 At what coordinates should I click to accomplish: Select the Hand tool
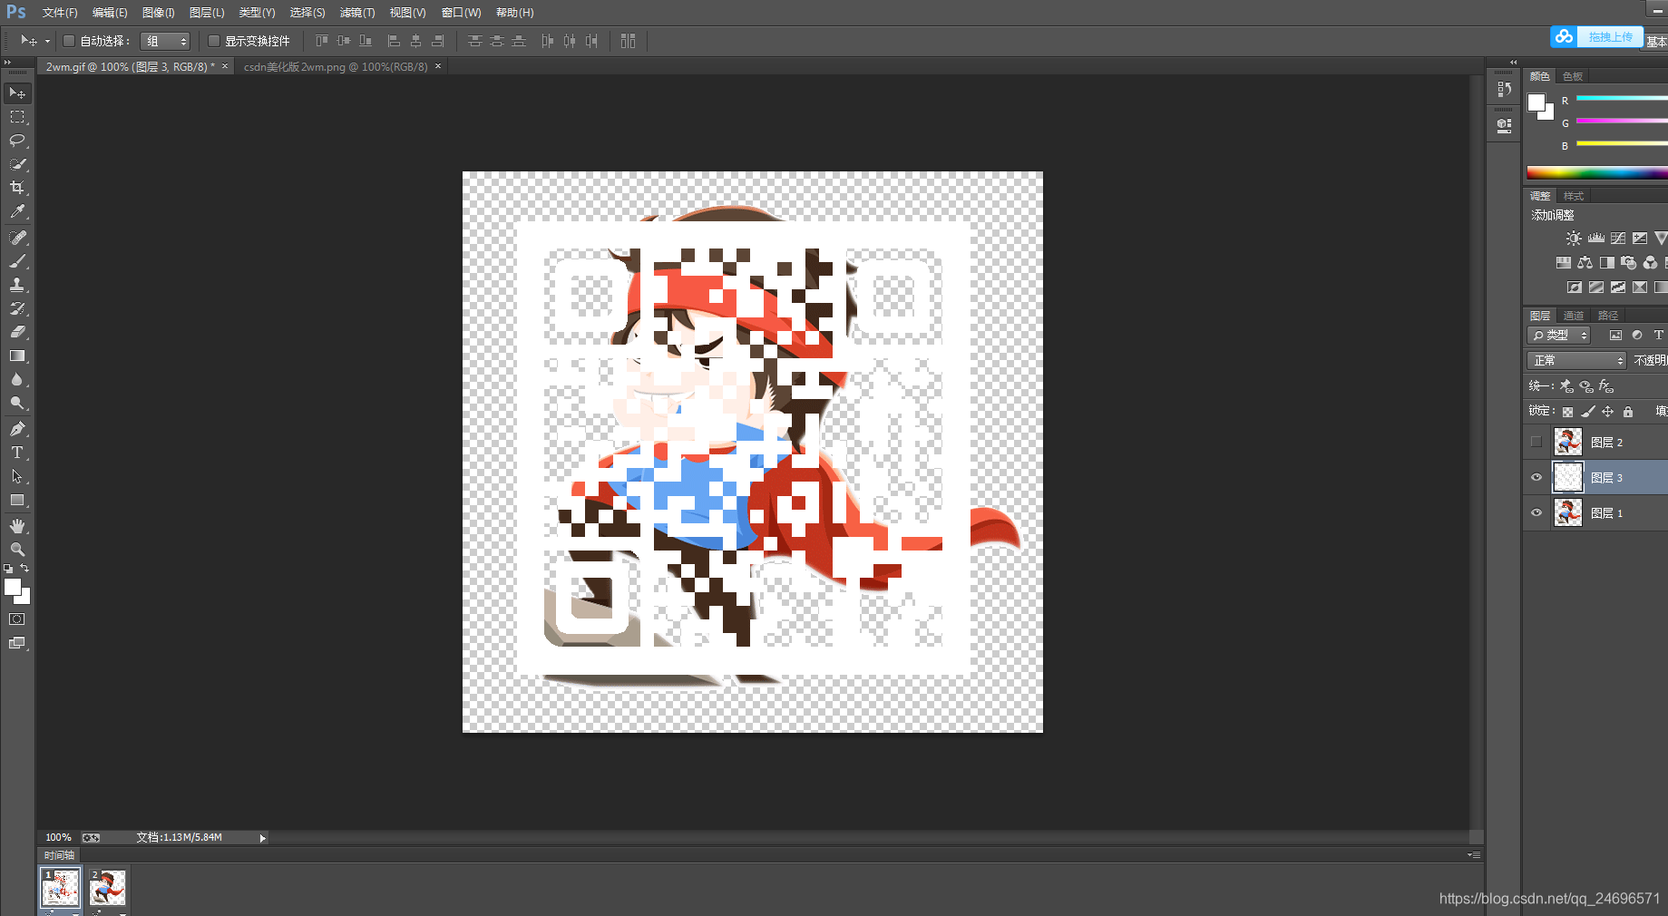tap(17, 526)
